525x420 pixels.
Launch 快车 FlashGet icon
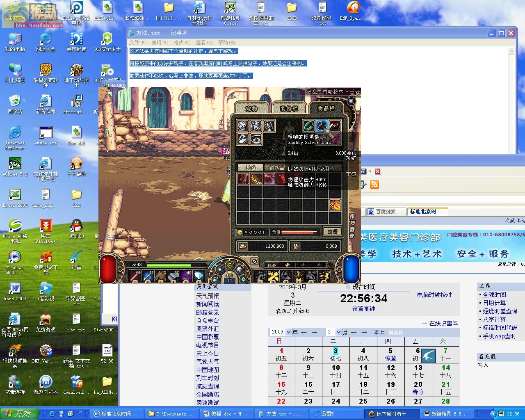tap(46, 231)
